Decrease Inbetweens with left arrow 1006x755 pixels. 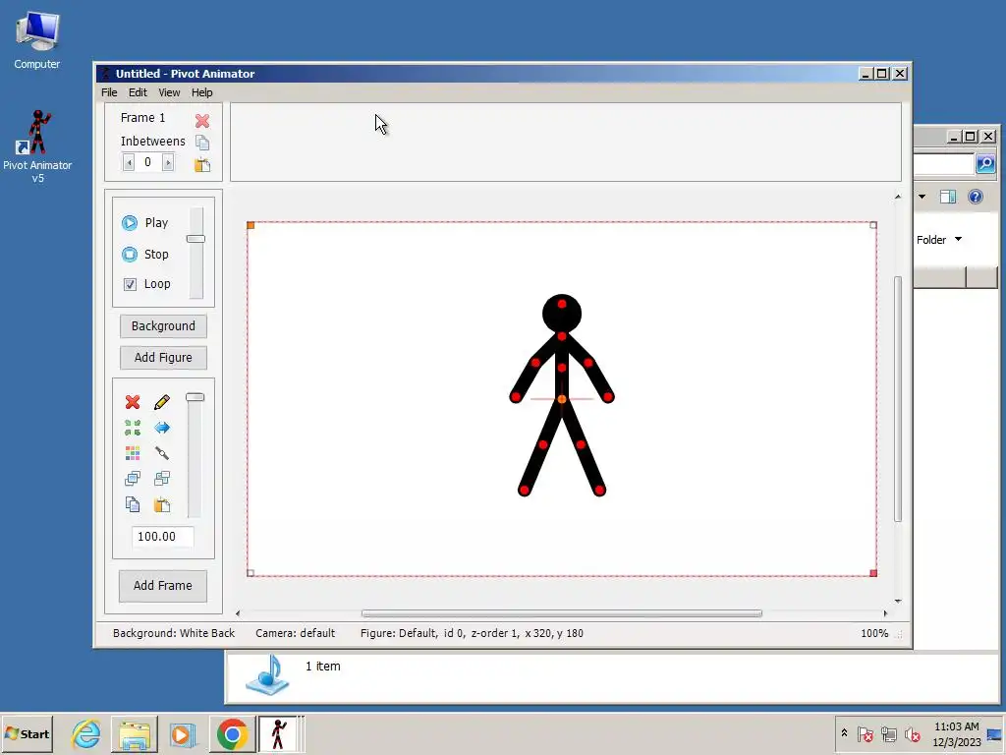pyautogui.click(x=129, y=162)
